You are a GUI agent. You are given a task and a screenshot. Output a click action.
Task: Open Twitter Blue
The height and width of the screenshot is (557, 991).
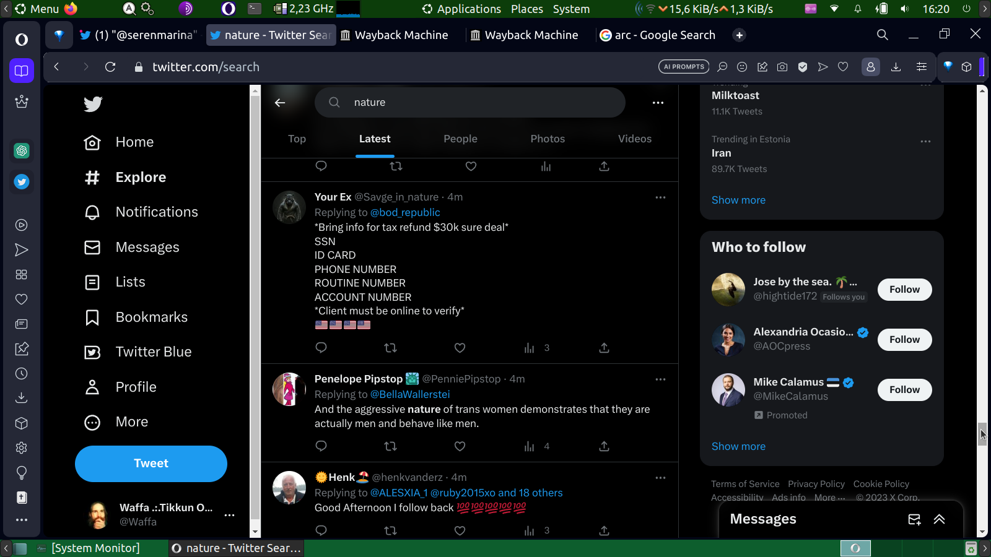138,352
